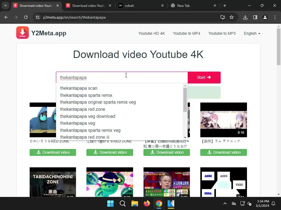281x210 pixels.
Task: Click suggestion list scroll up arrow
Action: 185,86
